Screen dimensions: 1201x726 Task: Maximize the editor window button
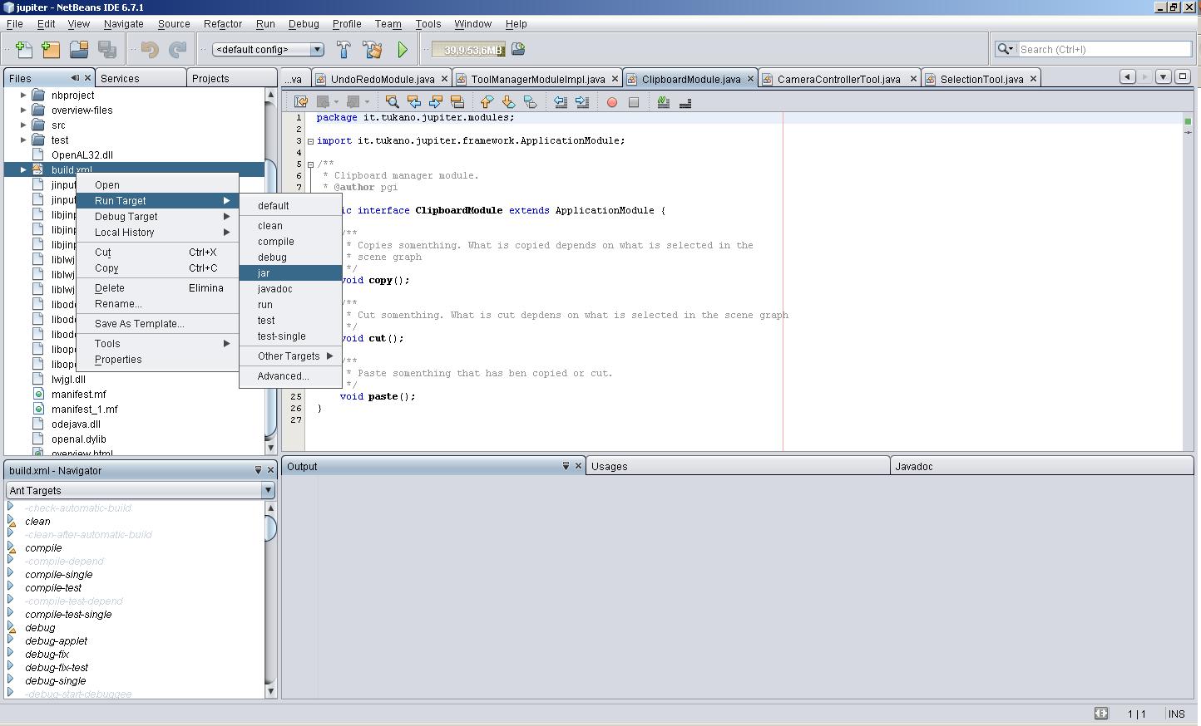[1182, 76]
